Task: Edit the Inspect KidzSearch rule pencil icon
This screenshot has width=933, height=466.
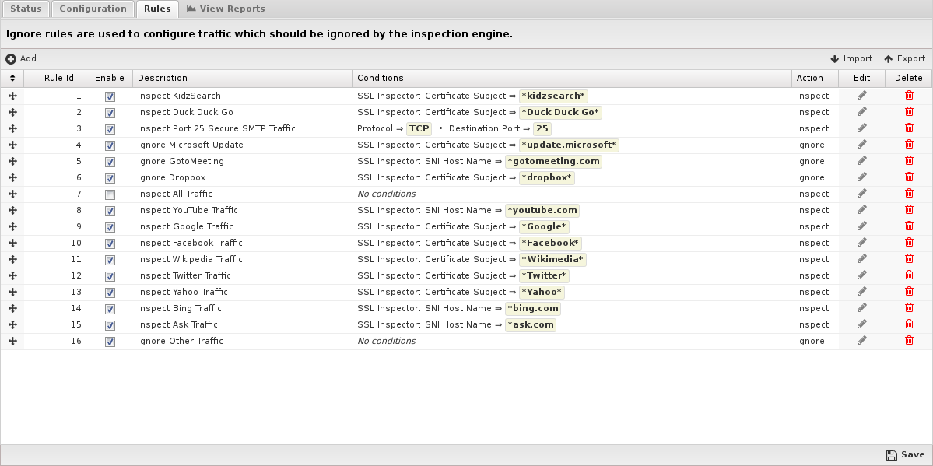Action: coord(861,95)
